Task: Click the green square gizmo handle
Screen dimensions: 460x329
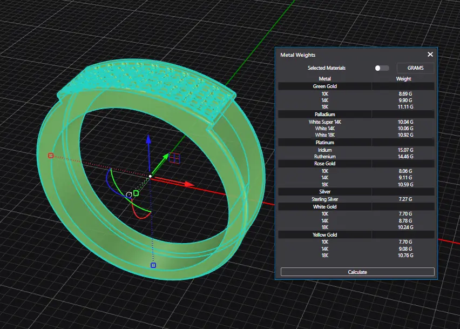Action: click(136, 193)
